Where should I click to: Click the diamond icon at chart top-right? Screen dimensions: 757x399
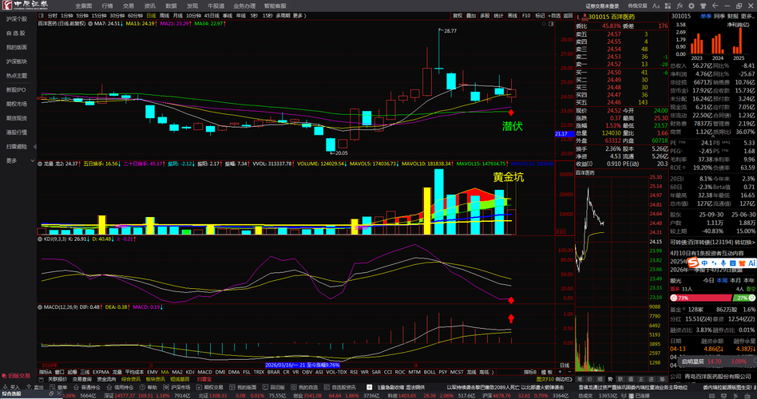[x=544, y=23]
